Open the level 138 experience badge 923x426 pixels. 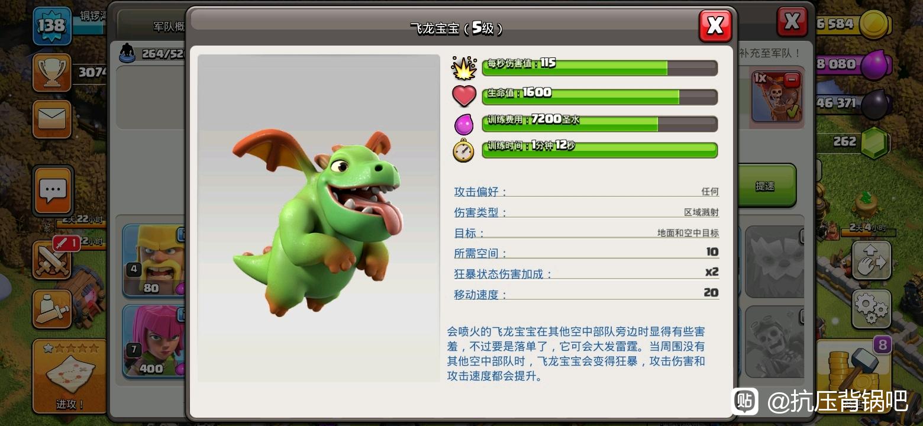[52, 26]
